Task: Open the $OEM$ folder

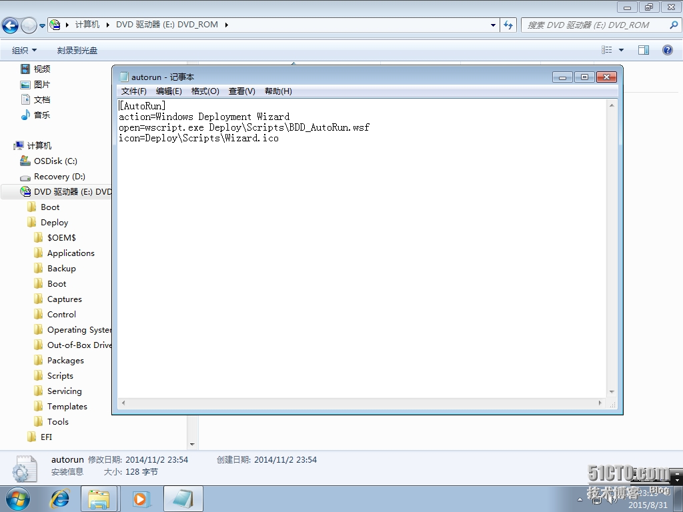Action: (x=55, y=238)
